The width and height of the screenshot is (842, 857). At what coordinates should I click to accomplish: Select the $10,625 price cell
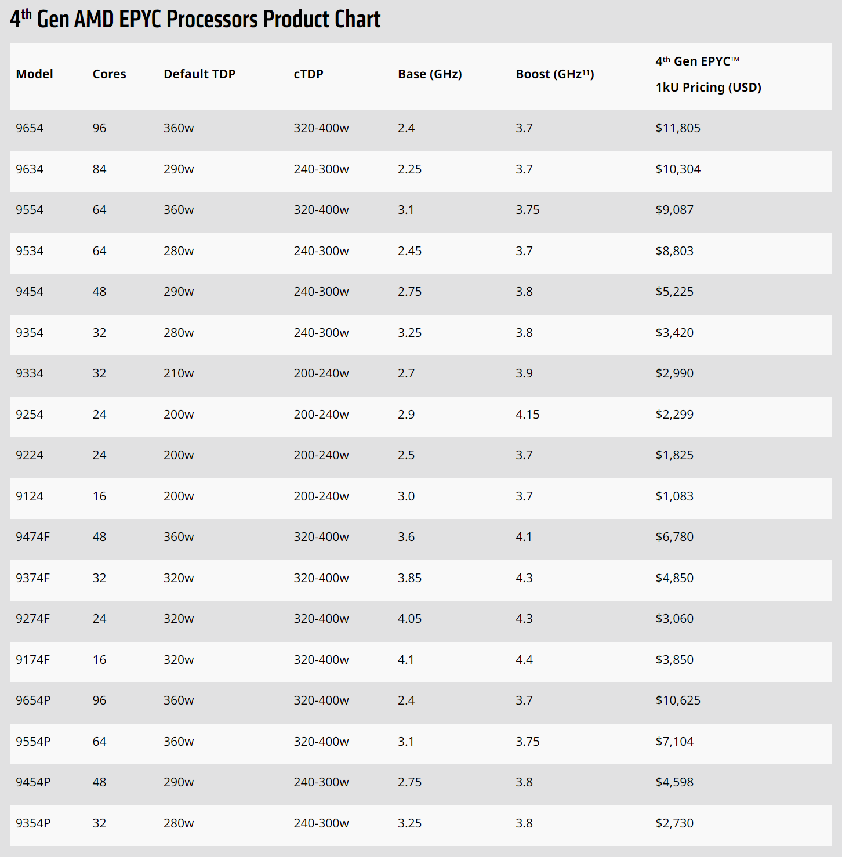[677, 700]
